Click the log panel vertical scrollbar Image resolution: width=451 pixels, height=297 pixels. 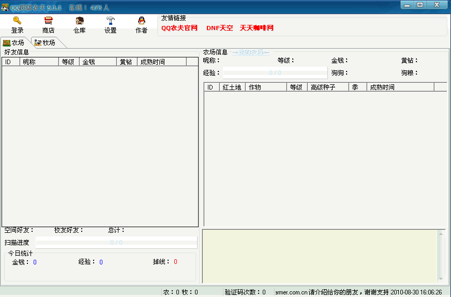[x=441, y=256]
